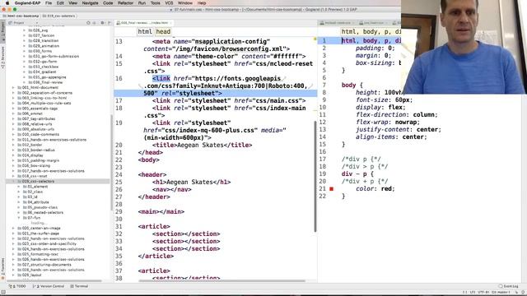Click the 014_display folder icon
The height and width of the screenshot is (296, 527).
pos(19,155)
